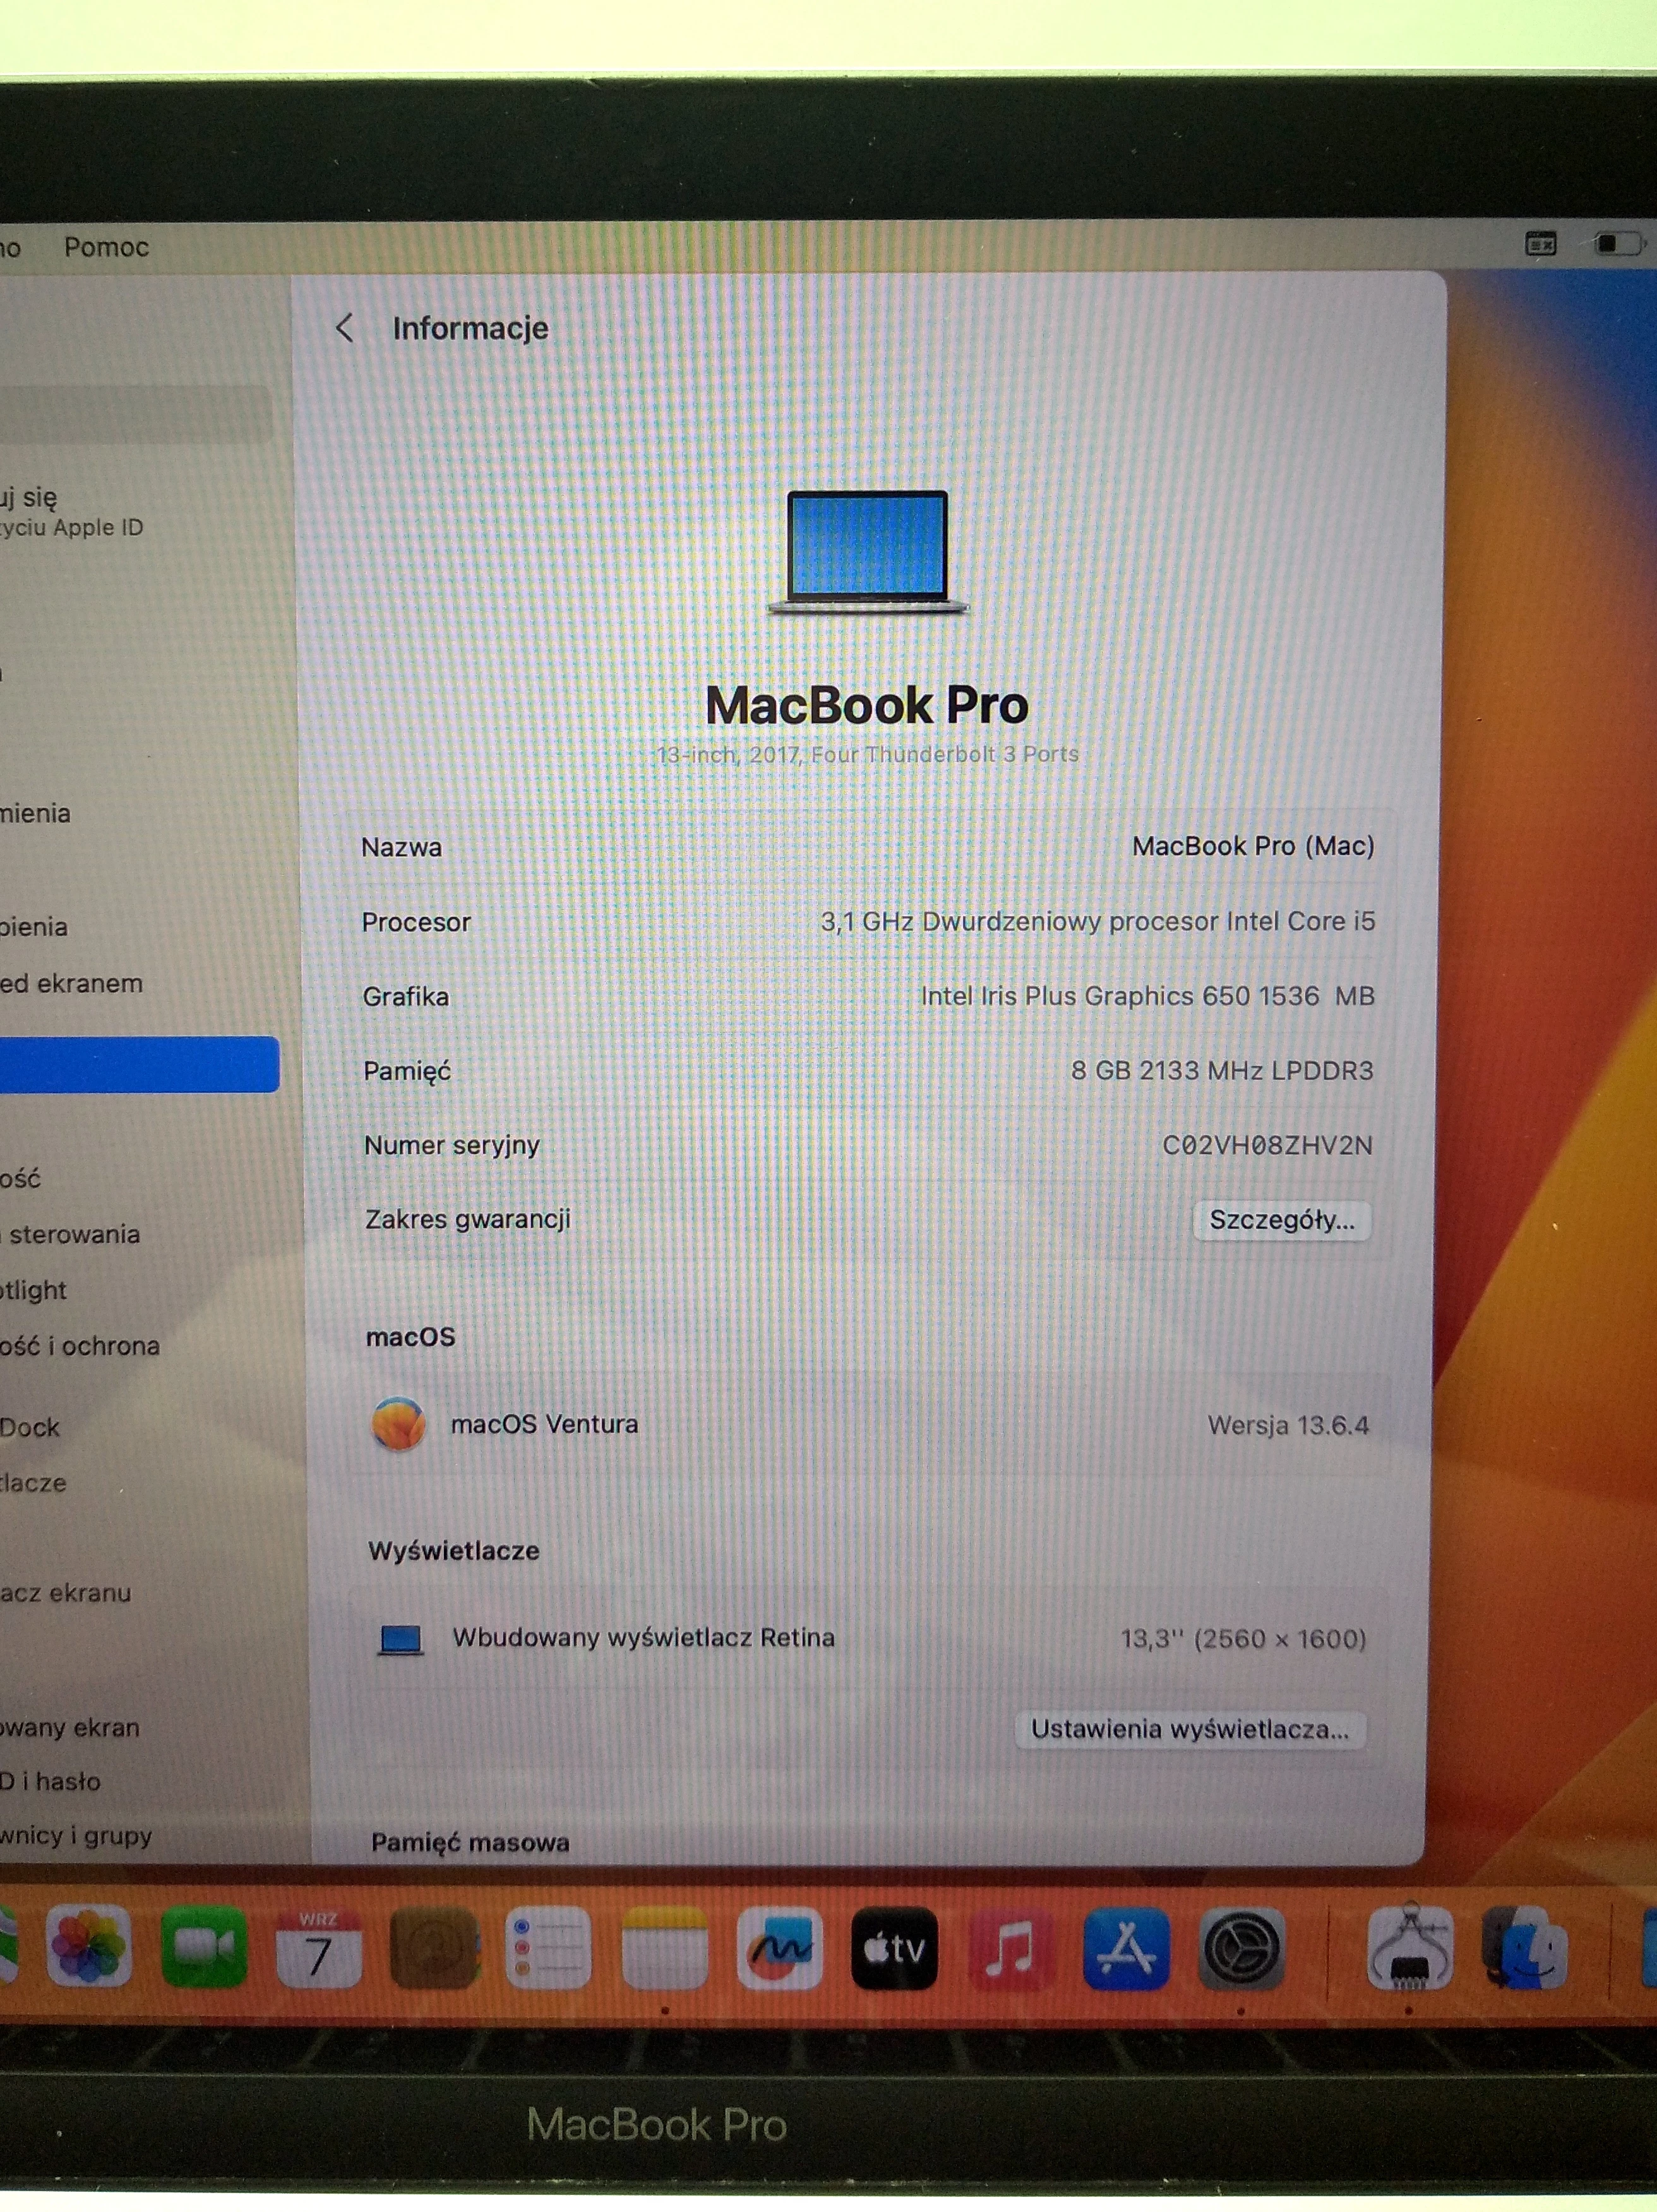Click the "macOS Ventura" label

point(544,1424)
